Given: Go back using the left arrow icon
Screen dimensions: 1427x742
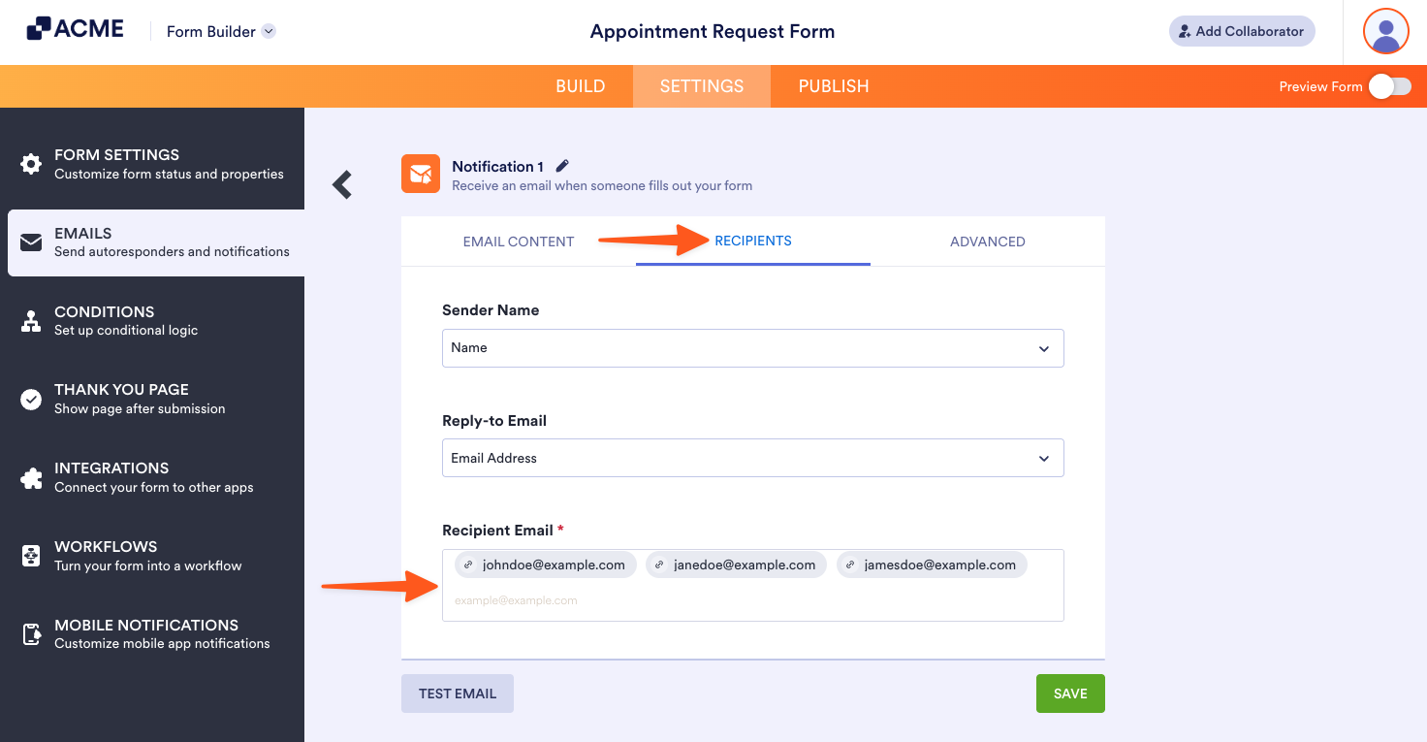Looking at the screenshot, I should 341,184.
